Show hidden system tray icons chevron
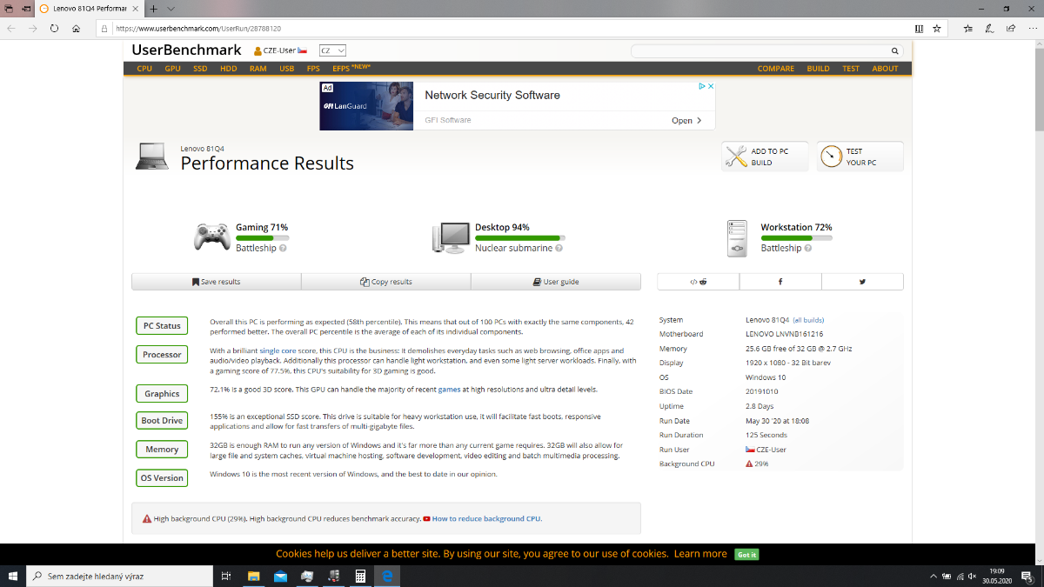 [x=934, y=576]
